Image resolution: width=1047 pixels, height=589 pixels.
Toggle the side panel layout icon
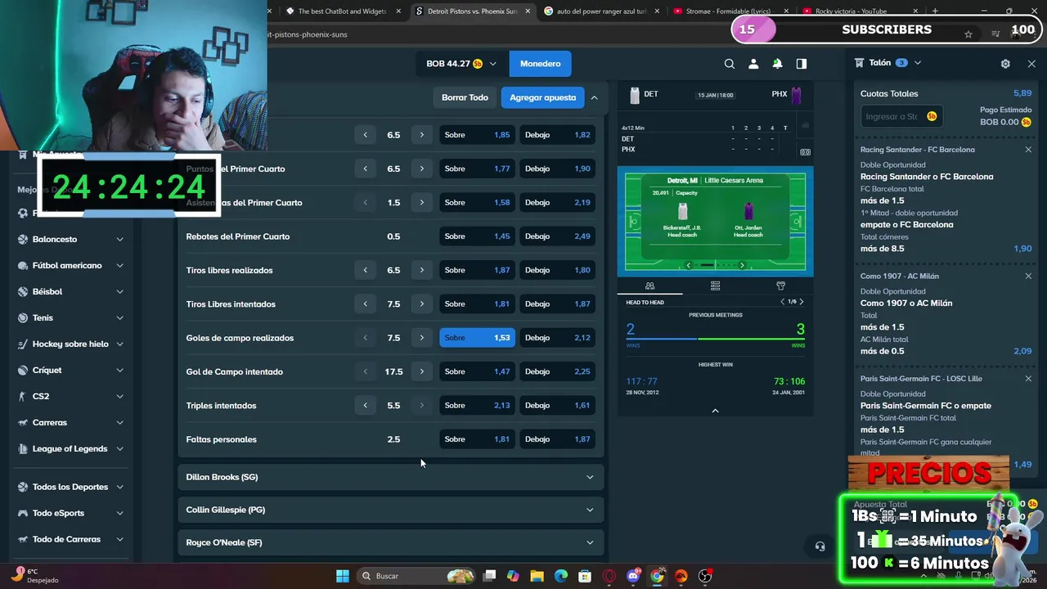(802, 64)
